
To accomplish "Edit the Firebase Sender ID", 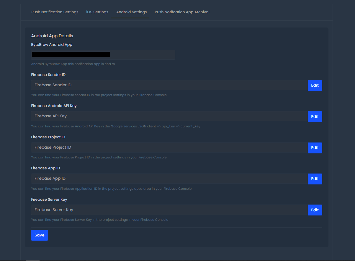I will (x=315, y=85).
